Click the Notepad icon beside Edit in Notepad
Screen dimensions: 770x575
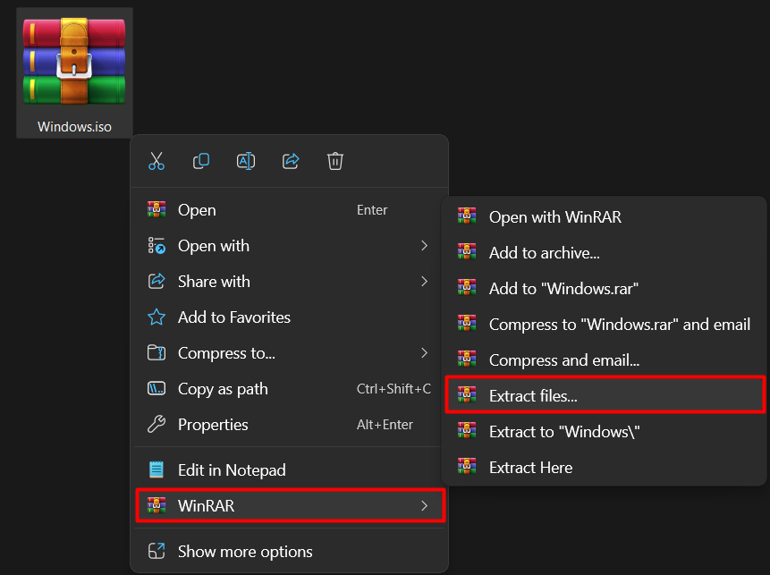pos(157,469)
